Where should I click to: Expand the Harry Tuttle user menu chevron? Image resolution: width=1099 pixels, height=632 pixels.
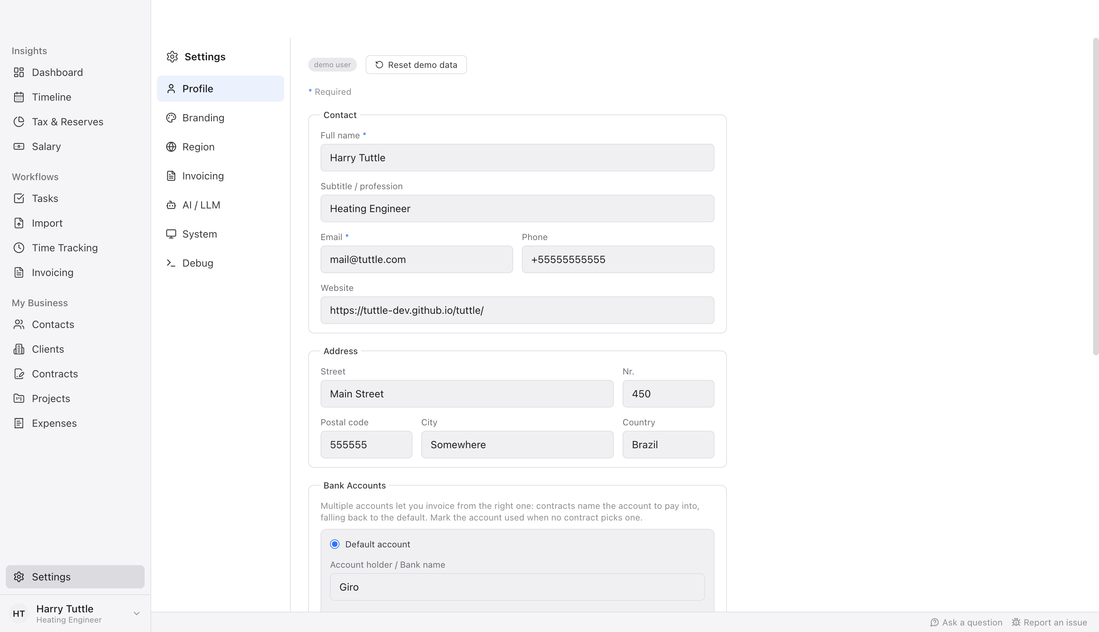136,613
